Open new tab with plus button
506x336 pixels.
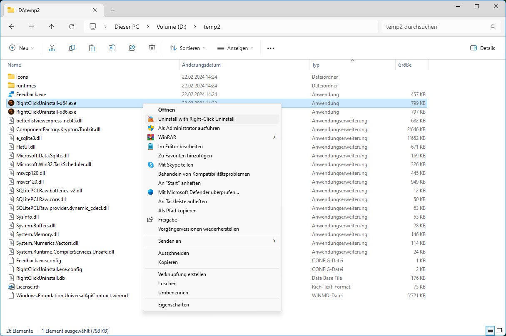tap(113, 10)
